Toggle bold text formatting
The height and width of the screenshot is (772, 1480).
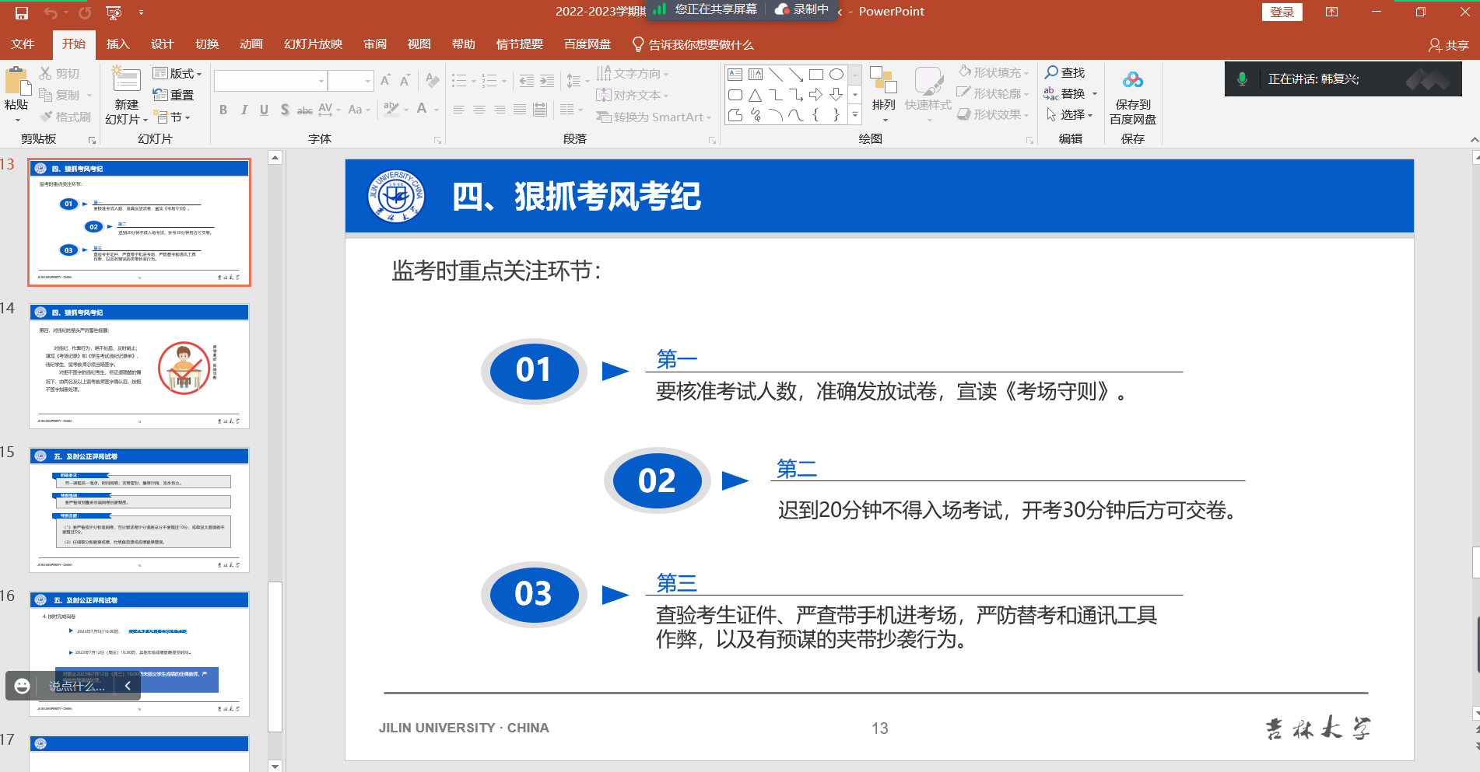(223, 110)
